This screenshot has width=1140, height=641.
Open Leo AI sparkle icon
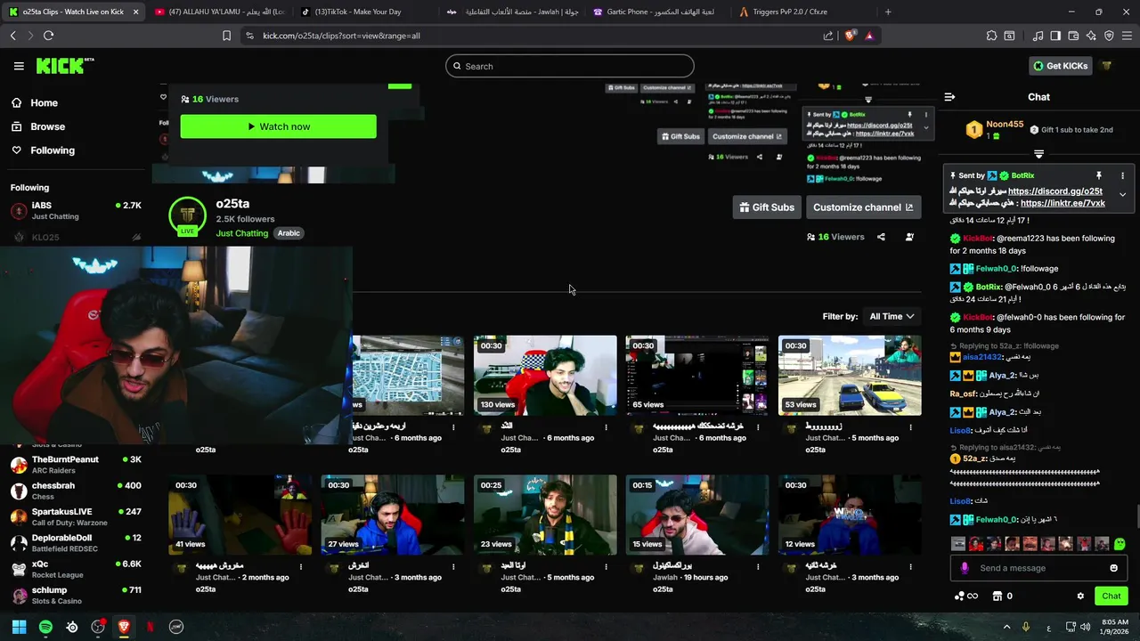coord(1091,36)
